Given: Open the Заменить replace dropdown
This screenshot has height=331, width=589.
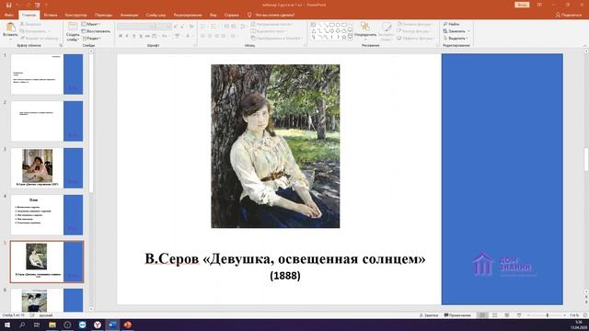Looking at the screenshot, I should tap(456, 31).
